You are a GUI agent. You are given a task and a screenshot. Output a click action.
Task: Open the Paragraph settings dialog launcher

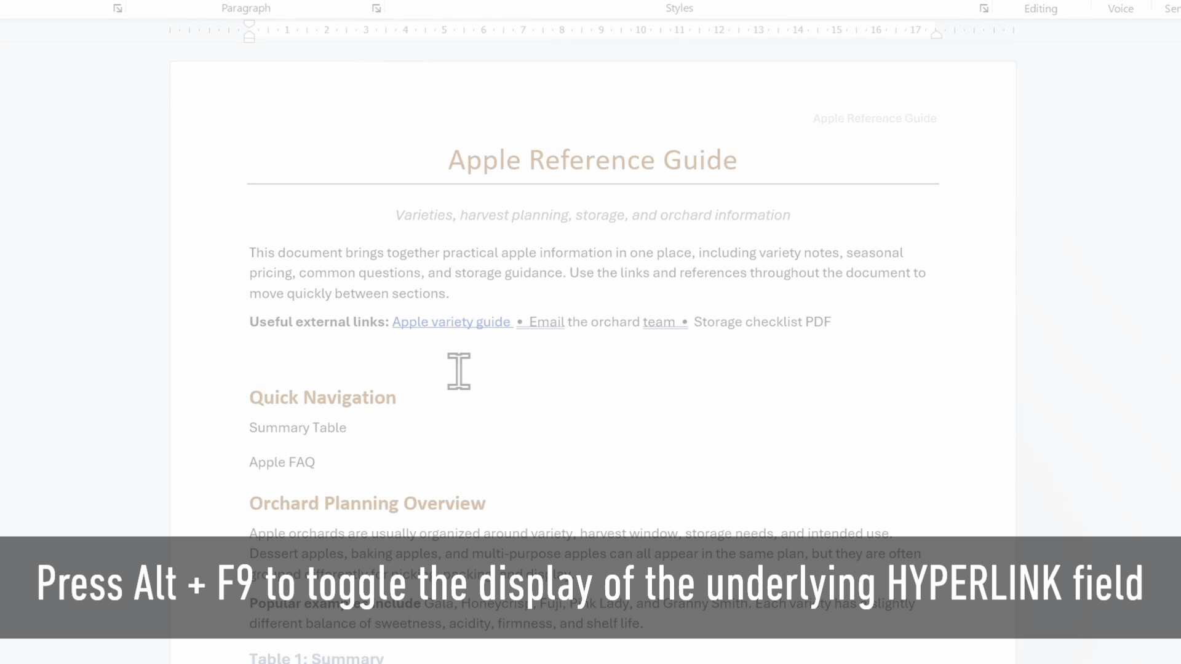coord(376,9)
